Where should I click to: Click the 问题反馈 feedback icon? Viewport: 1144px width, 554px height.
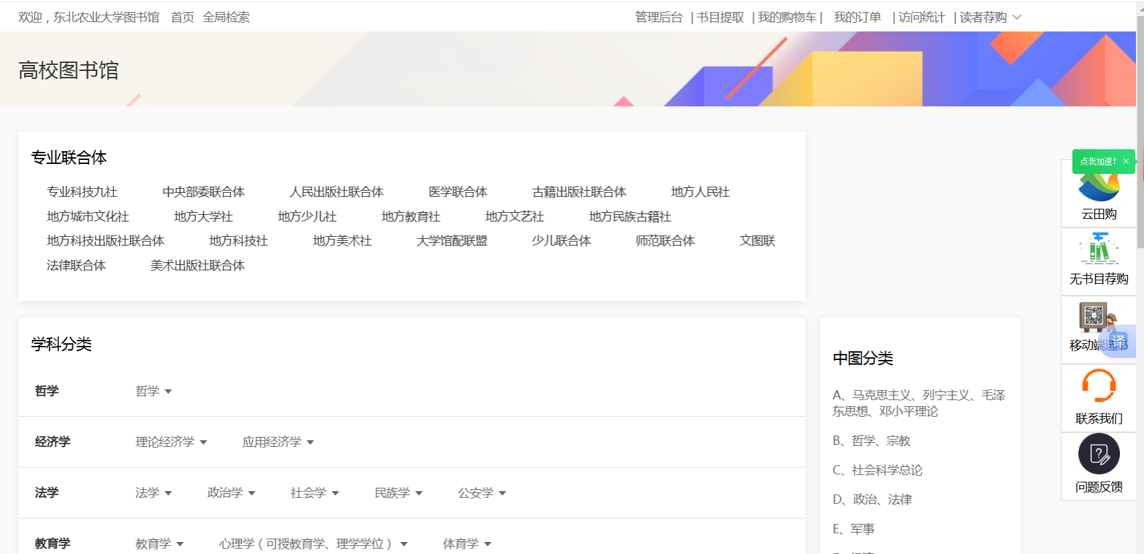click(1098, 454)
